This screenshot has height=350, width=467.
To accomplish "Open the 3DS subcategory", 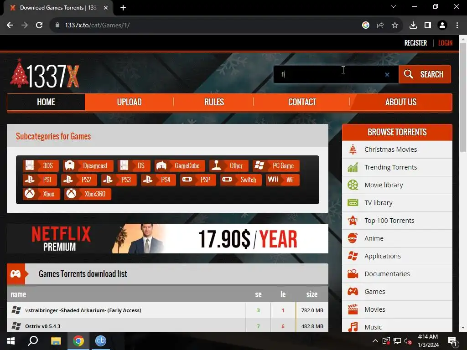I will 41,166.
